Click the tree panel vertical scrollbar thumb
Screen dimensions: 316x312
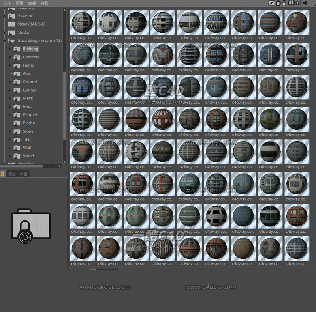[65, 106]
